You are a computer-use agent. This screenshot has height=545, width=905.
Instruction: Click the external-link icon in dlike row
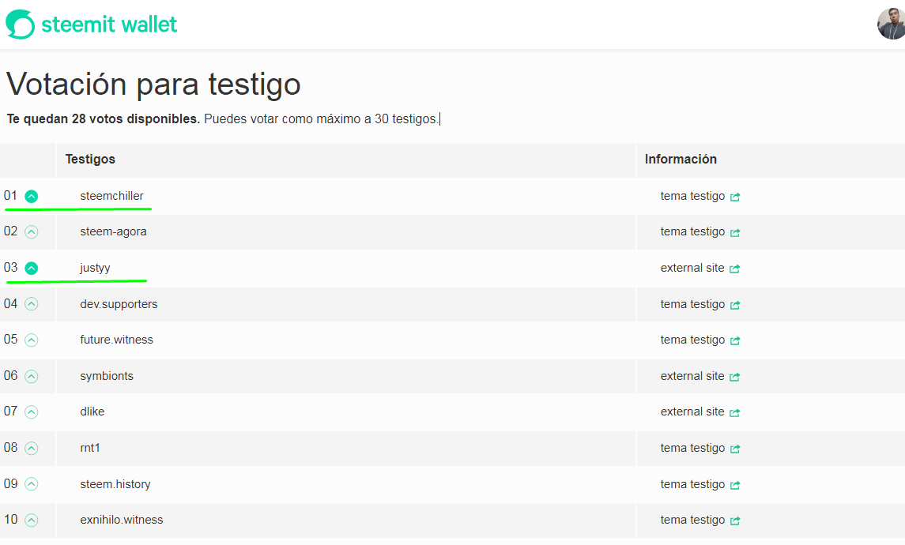point(735,413)
